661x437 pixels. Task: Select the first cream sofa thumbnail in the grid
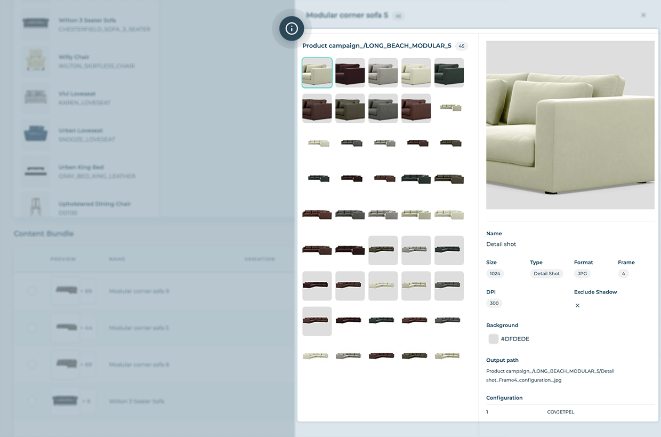pyautogui.click(x=317, y=72)
